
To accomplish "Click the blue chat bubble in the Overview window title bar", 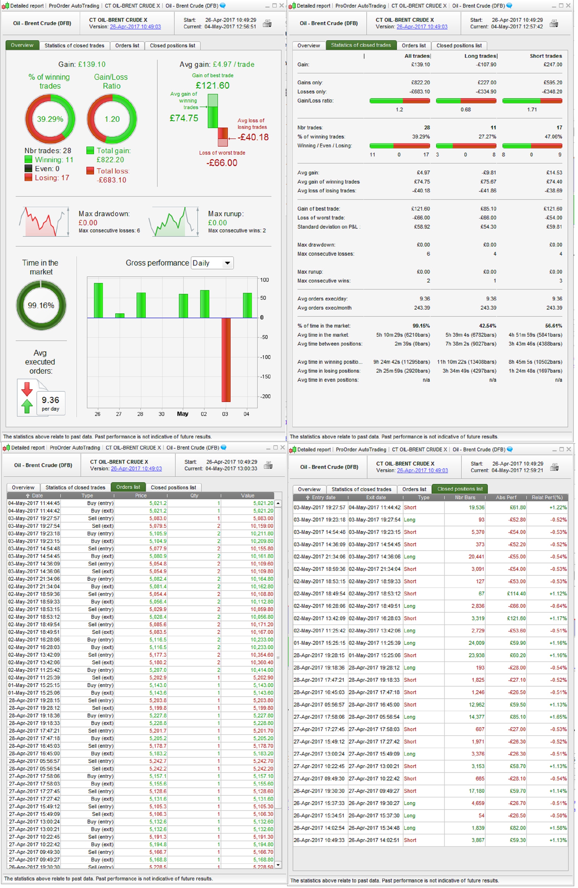I will [x=223, y=6].
